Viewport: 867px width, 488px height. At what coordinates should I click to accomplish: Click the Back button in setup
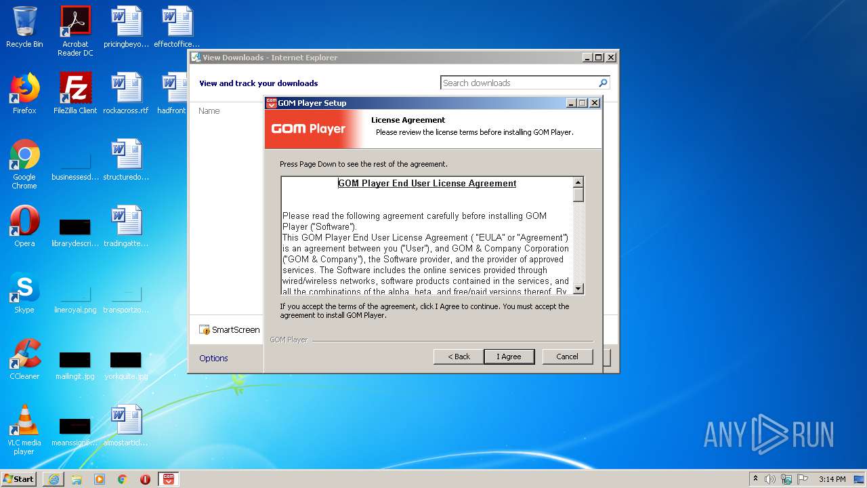click(459, 357)
